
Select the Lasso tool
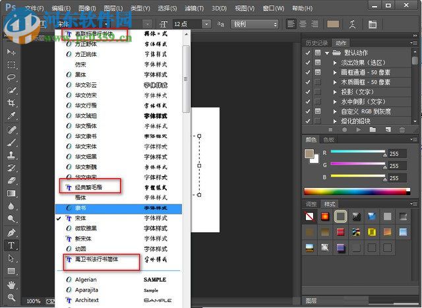tap(11, 78)
